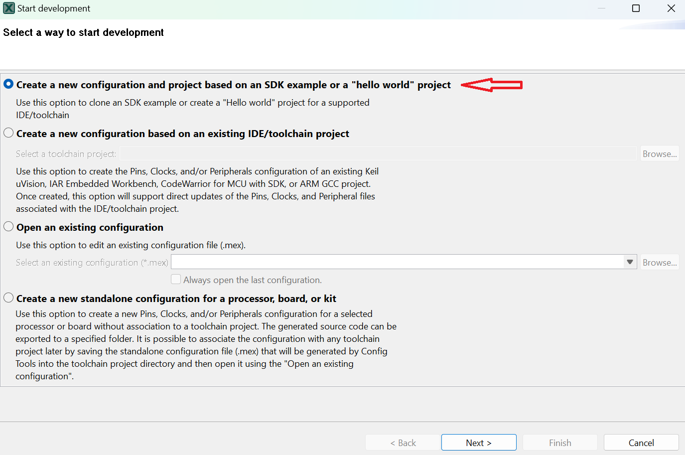Image resolution: width=685 pixels, height=455 pixels.
Task: Select the SDK example or hello world option
Action: pos(8,84)
